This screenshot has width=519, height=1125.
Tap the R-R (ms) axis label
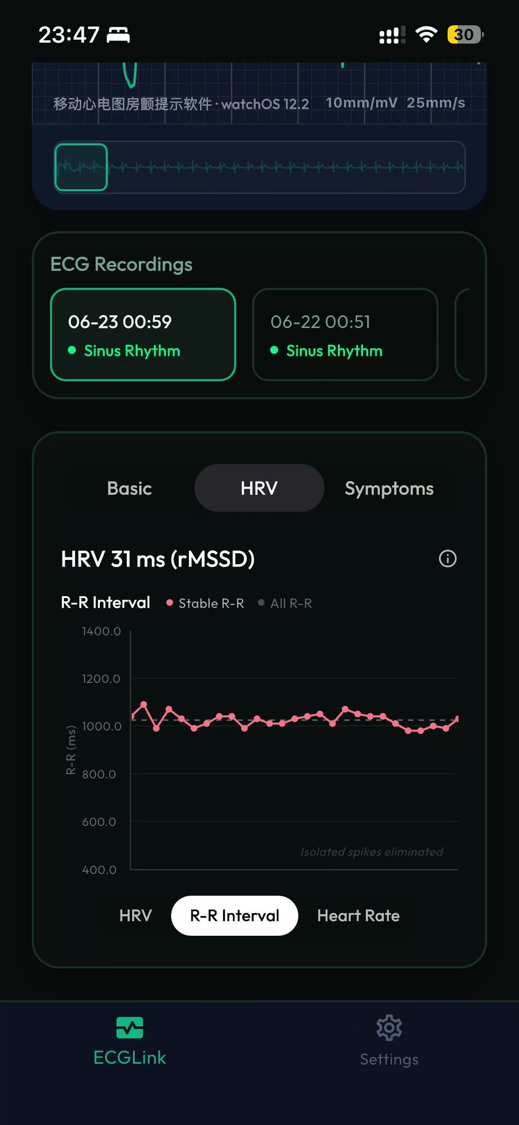(x=71, y=750)
